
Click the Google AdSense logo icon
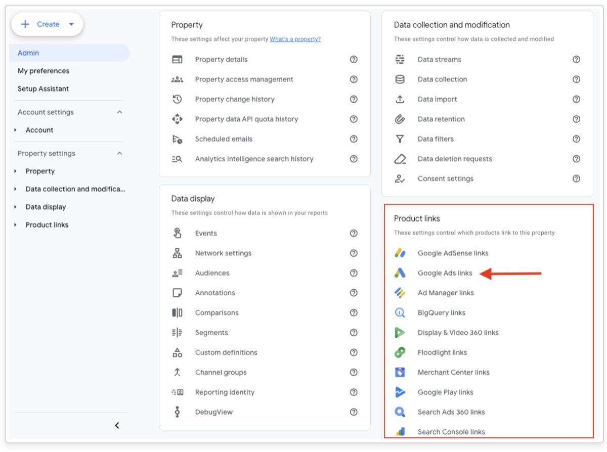click(400, 253)
